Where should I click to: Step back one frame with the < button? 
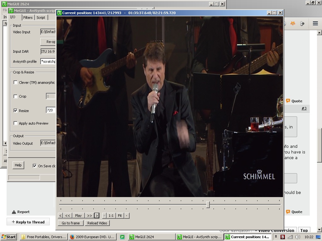pyautogui.click(x=60, y=216)
